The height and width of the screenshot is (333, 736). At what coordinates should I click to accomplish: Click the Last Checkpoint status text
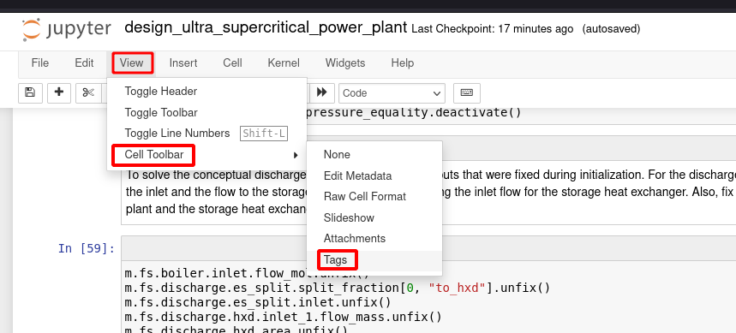(493, 29)
